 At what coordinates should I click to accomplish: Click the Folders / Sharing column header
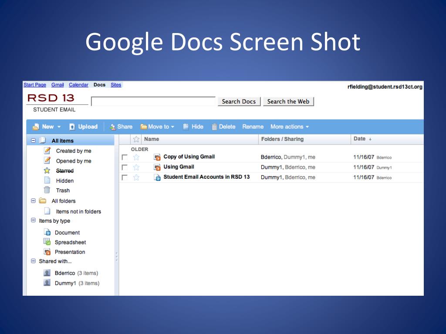[282, 139]
